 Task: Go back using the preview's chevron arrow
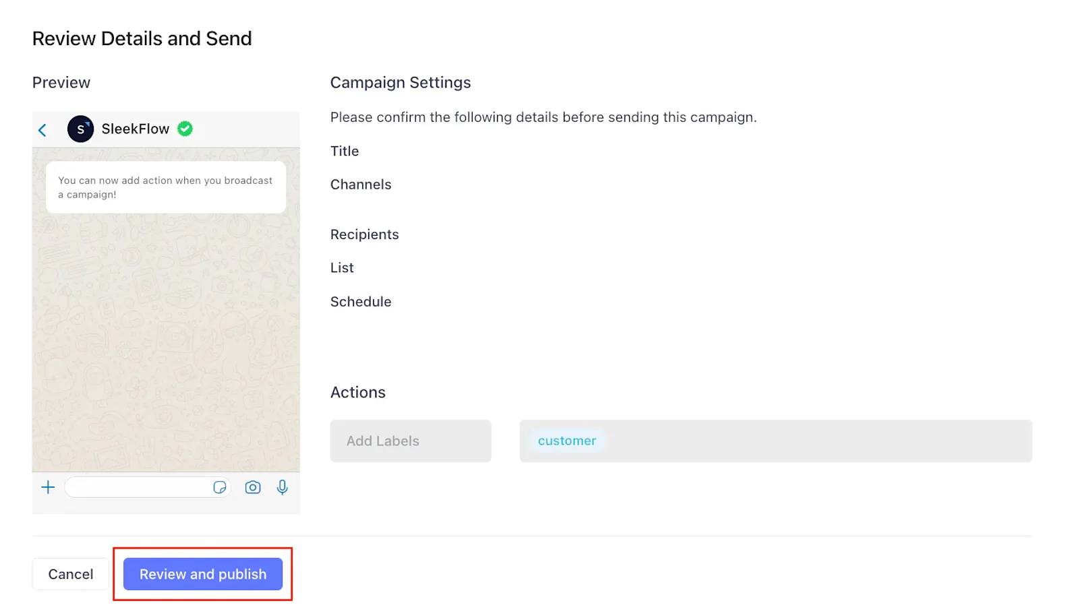(x=42, y=130)
